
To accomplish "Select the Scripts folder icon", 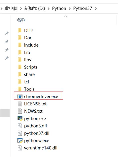I will pos(20,67).
